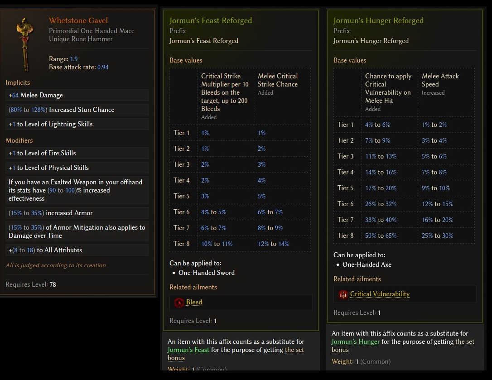492x380 pixels.
Task: Click the Increased Stun Chance implicit row
Action: [x=78, y=110]
